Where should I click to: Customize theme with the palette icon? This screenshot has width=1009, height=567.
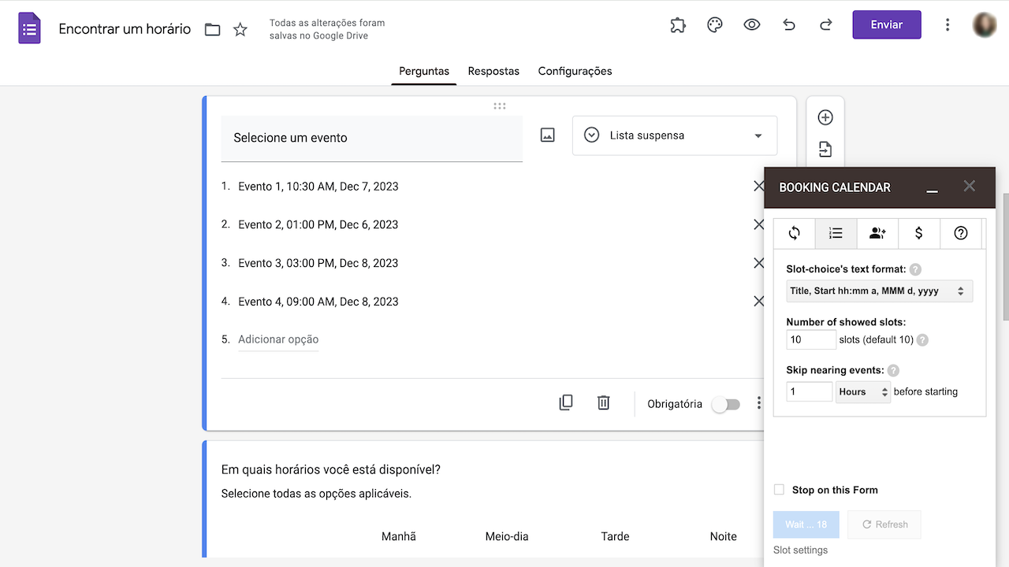(x=715, y=25)
